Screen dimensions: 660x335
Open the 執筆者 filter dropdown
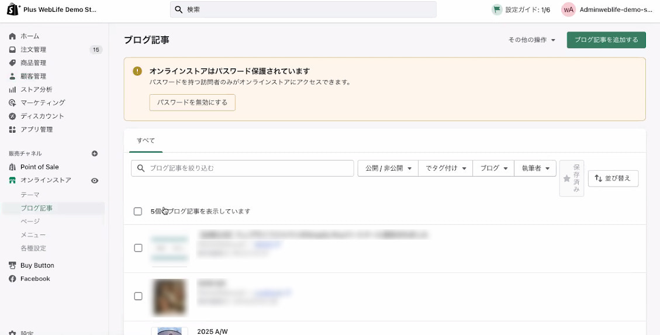pyautogui.click(x=535, y=168)
